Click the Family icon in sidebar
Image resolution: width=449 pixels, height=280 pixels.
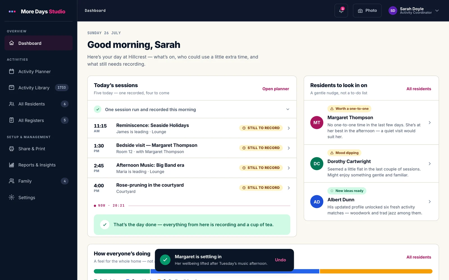(x=12, y=181)
